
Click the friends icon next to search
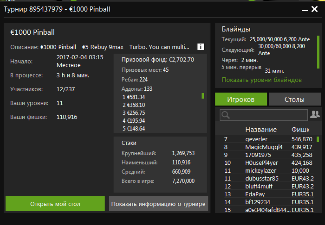315,114
